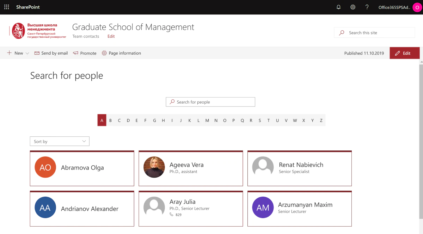
Task: Click Send by email
Action: point(51,53)
